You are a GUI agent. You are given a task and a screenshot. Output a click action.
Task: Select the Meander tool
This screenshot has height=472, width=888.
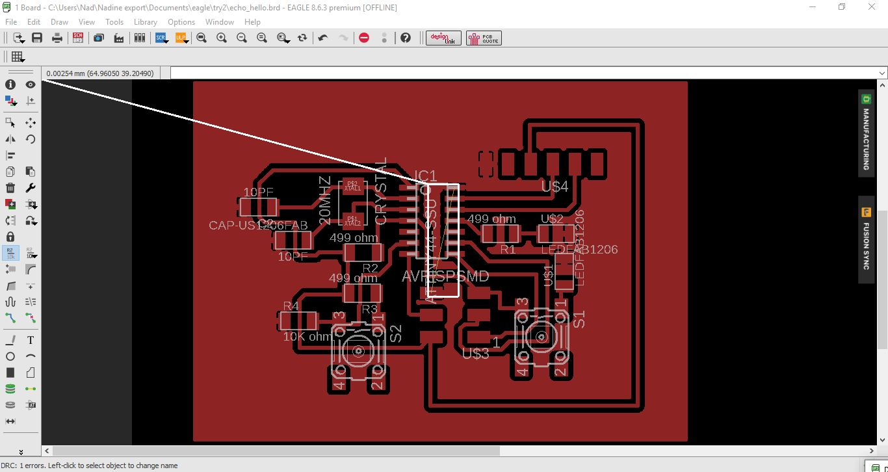(10, 302)
